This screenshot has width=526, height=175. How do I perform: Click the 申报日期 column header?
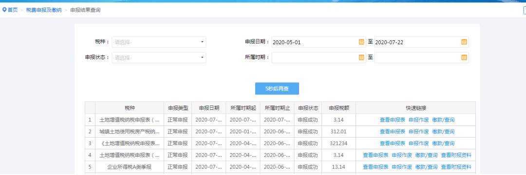pyautogui.click(x=209, y=108)
